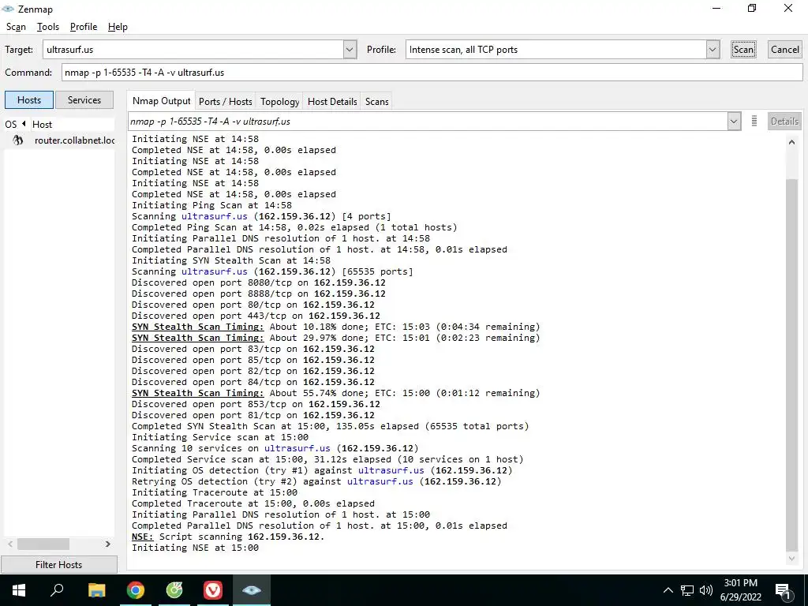Screen dimensions: 808x606
Task: Click the host list horizontal scrollbar thumb
Action: 43,544
